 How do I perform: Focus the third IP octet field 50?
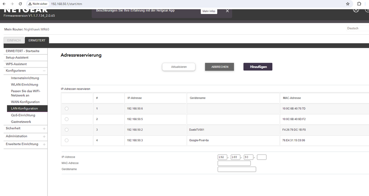coord(249,157)
